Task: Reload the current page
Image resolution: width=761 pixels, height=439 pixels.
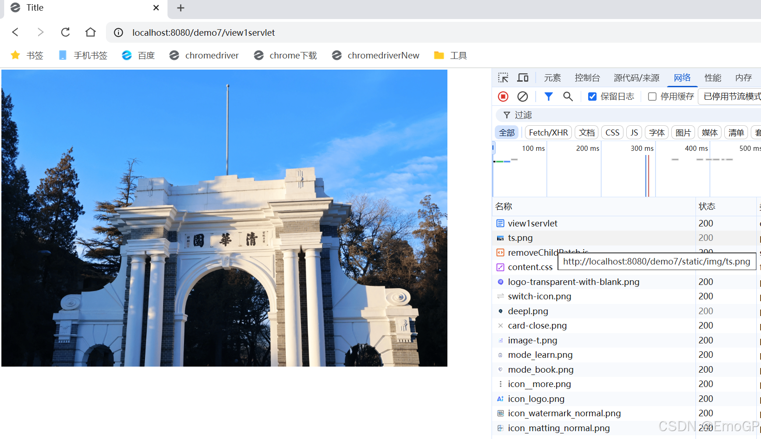Action: click(66, 32)
